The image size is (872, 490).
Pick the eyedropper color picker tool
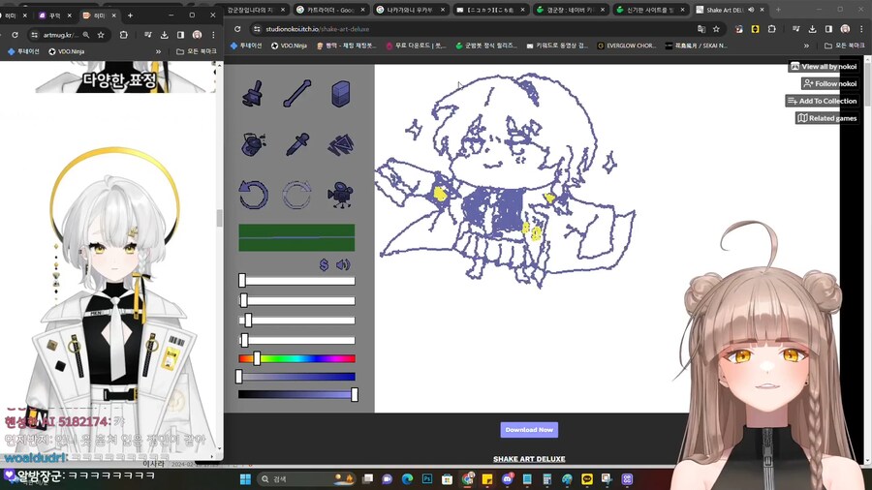point(296,144)
